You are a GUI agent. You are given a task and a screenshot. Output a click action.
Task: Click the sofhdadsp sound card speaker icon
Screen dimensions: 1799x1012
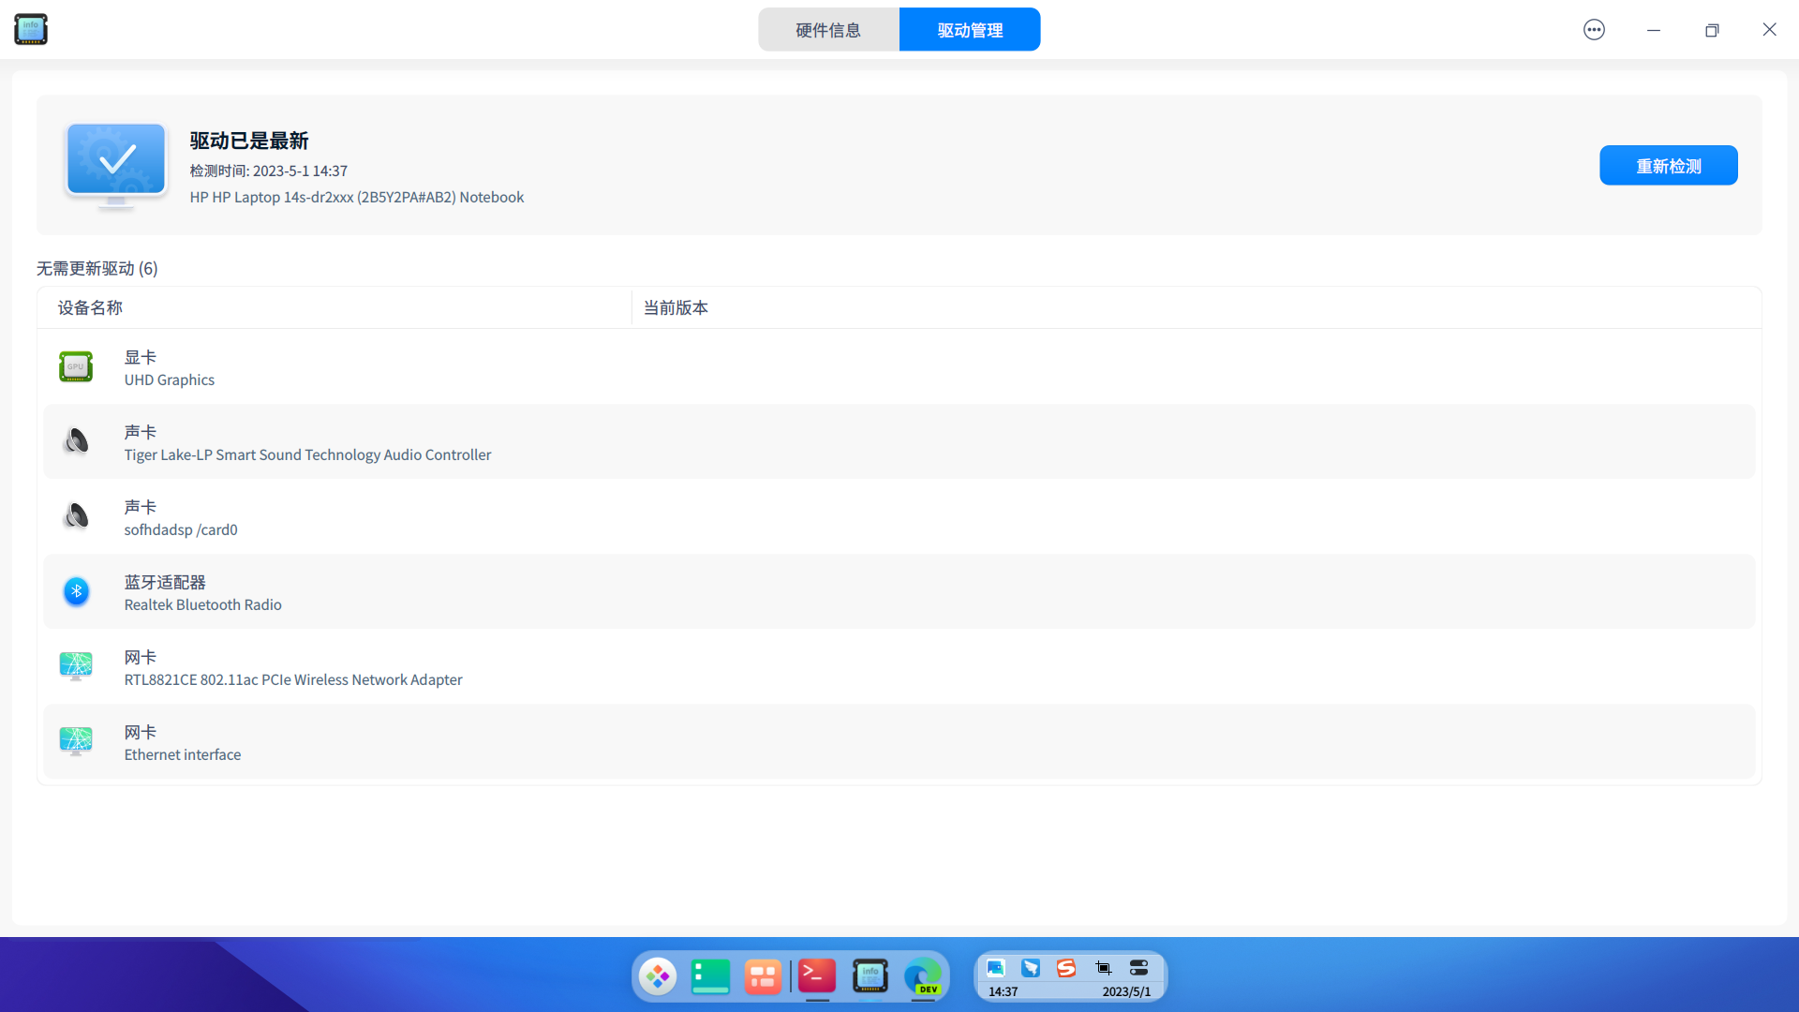76,516
